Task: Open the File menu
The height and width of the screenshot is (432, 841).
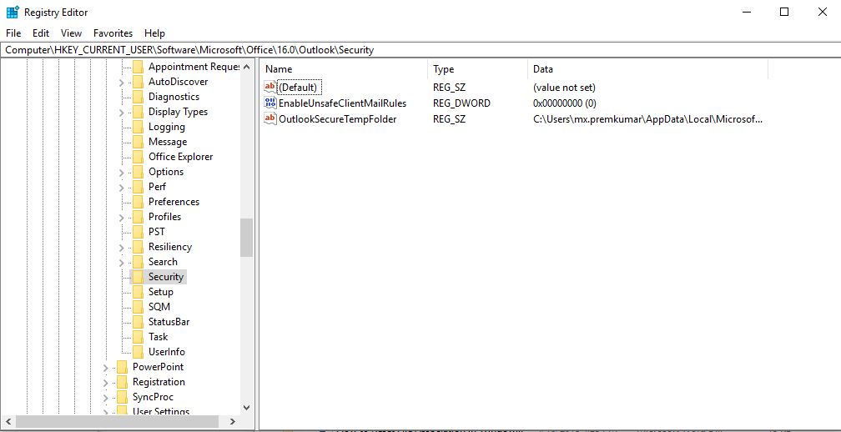Action: tap(13, 33)
